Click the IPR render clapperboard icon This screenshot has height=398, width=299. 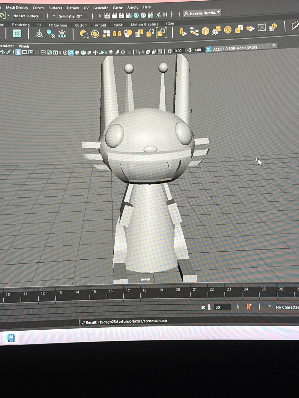(x=122, y=16)
